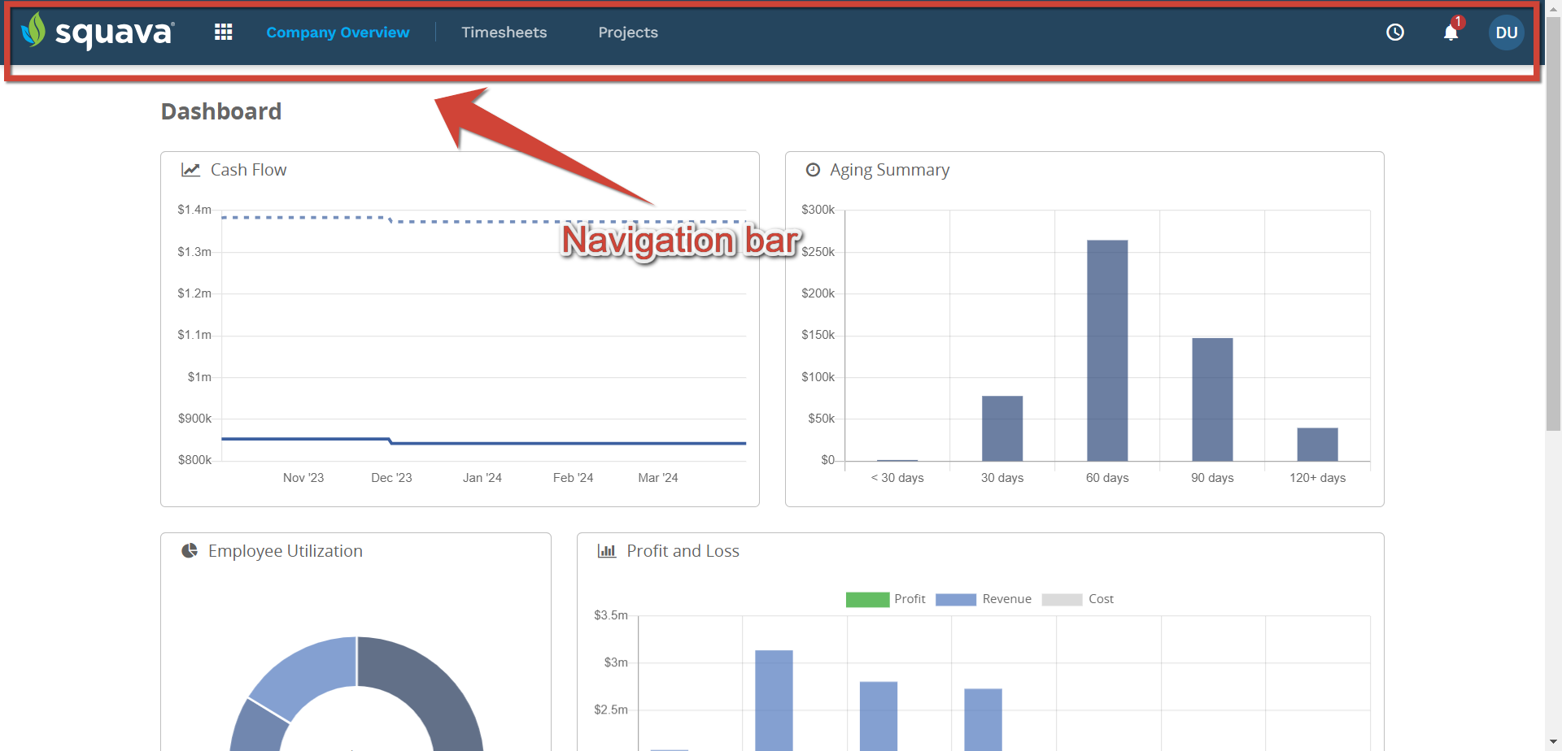This screenshot has width=1562, height=751.
Task: Click the 90 days aging bar
Action: pyautogui.click(x=1212, y=399)
